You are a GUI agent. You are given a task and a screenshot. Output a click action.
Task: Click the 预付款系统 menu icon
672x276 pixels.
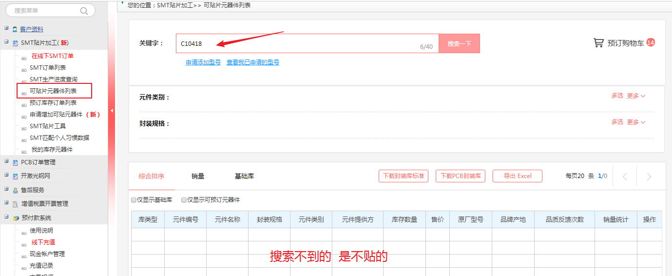pyautogui.click(x=15, y=218)
